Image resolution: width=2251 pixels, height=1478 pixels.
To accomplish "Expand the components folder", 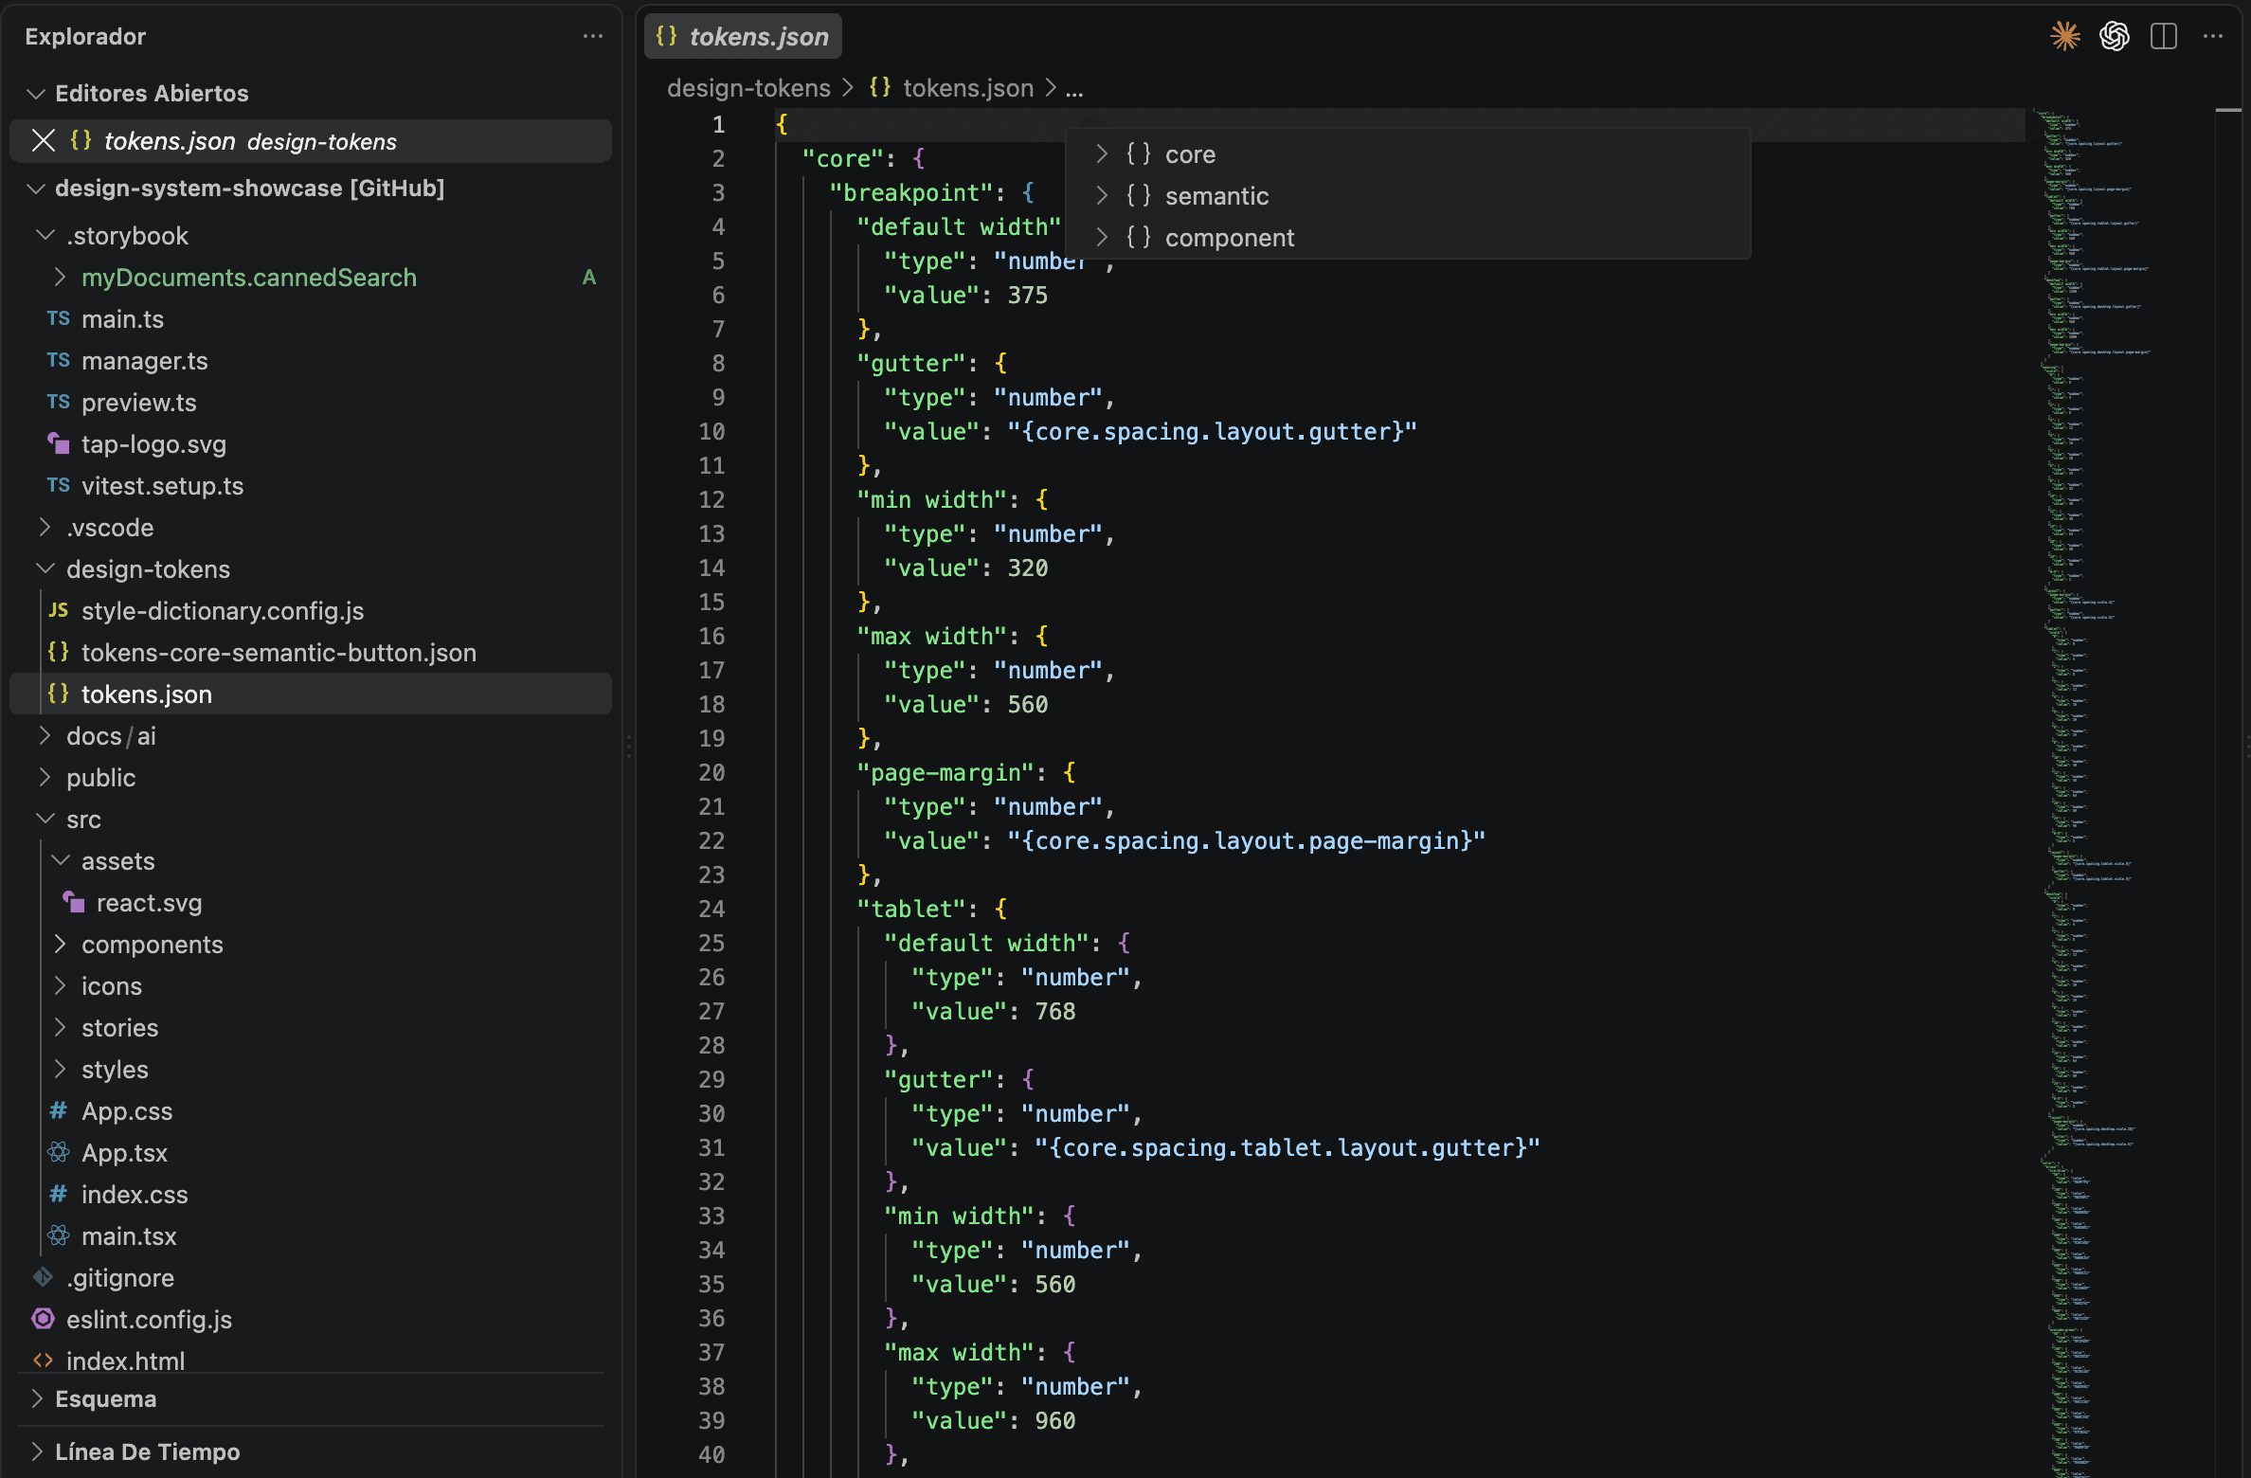I will [60, 944].
